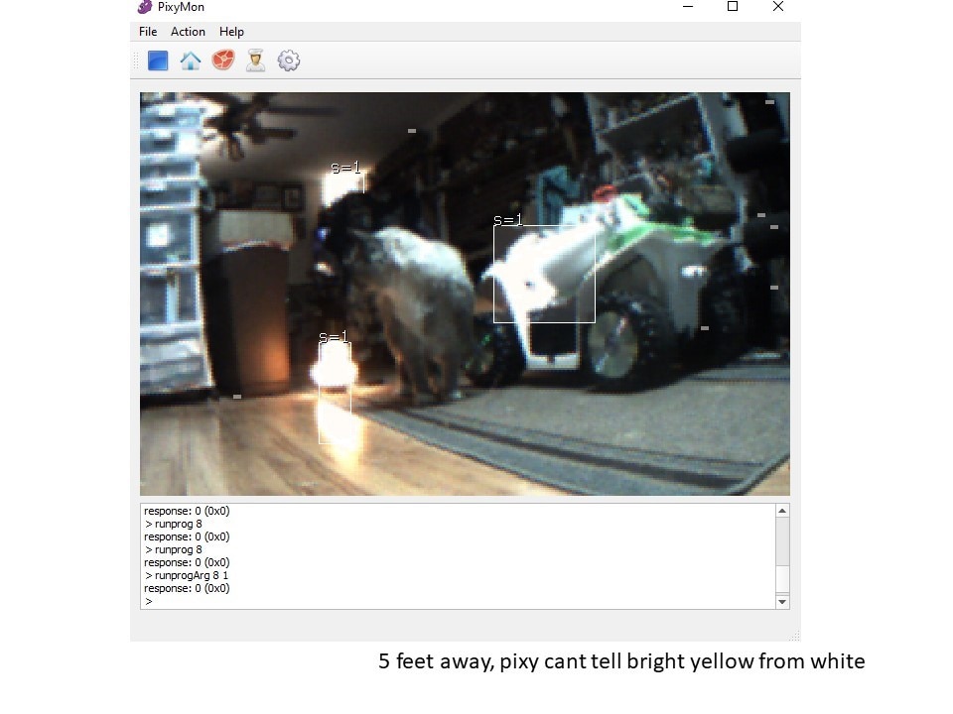Click the PixyMon title bar app icon
This screenshot has height=714, width=953.
coord(145,7)
